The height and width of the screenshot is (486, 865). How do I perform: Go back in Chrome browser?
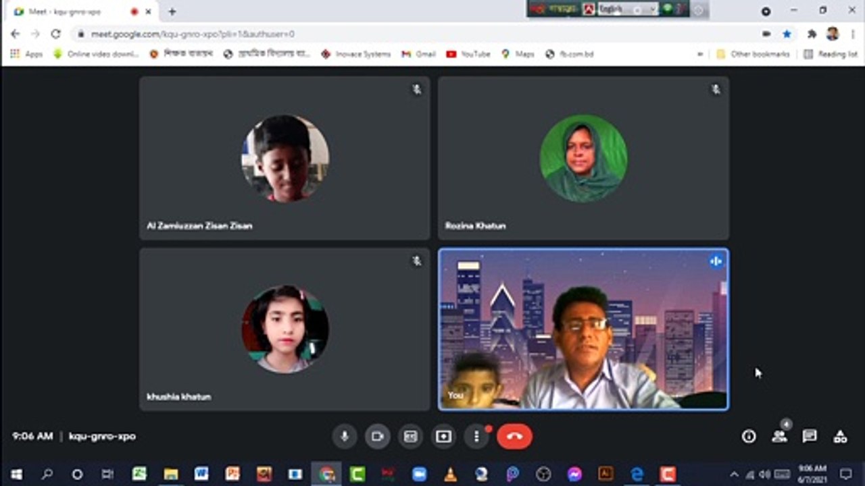point(15,34)
